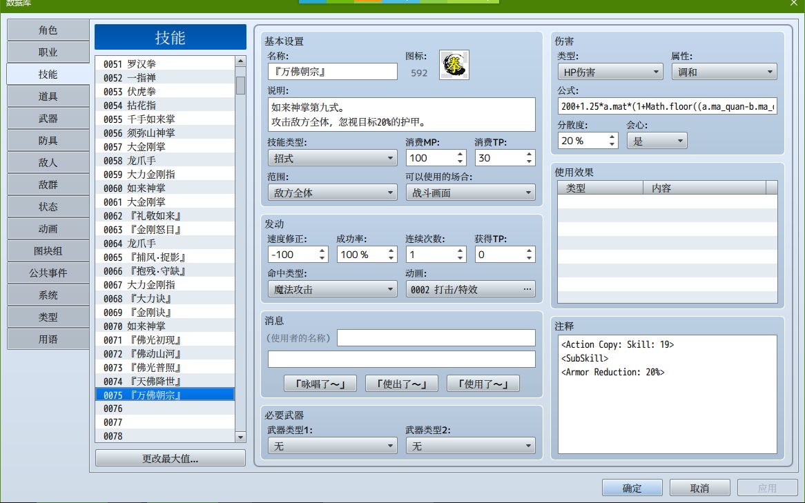Screen dimensions: 805x503
Task: Click the 名称 input field
Action: (332, 71)
